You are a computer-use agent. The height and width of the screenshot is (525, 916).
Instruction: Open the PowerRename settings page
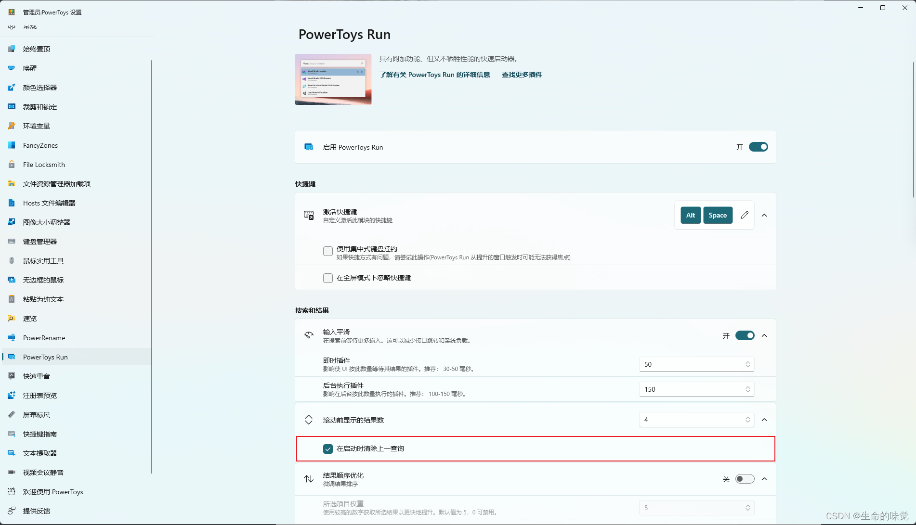pyautogui.click(x=77, y=338)
